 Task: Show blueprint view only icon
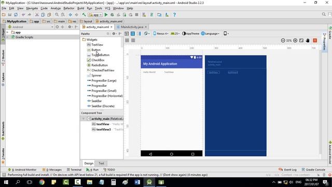(x=133, y=33)
